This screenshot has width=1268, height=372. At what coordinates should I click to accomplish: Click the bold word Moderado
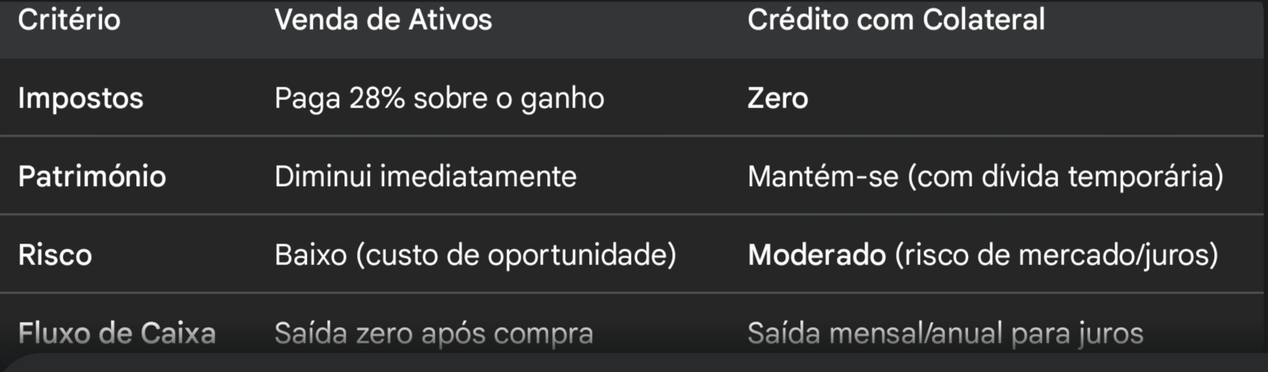(817, 255)
